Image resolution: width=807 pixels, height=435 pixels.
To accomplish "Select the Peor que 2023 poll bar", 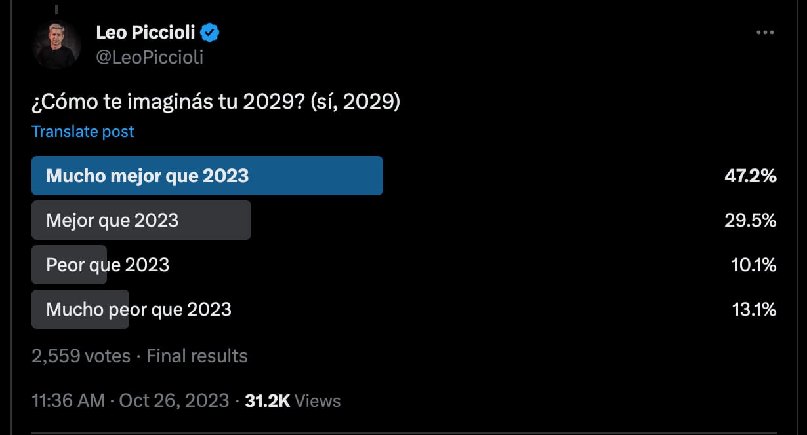I will tap(69, 265).
